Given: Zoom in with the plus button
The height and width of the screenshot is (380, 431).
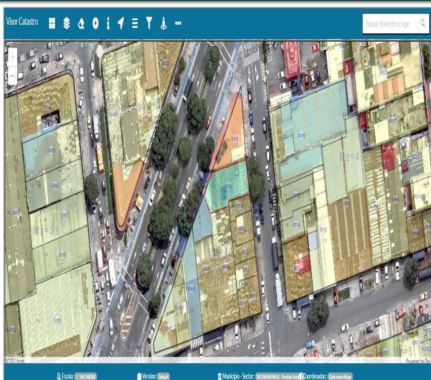Looking at the screenshot, I should point(12,57).
